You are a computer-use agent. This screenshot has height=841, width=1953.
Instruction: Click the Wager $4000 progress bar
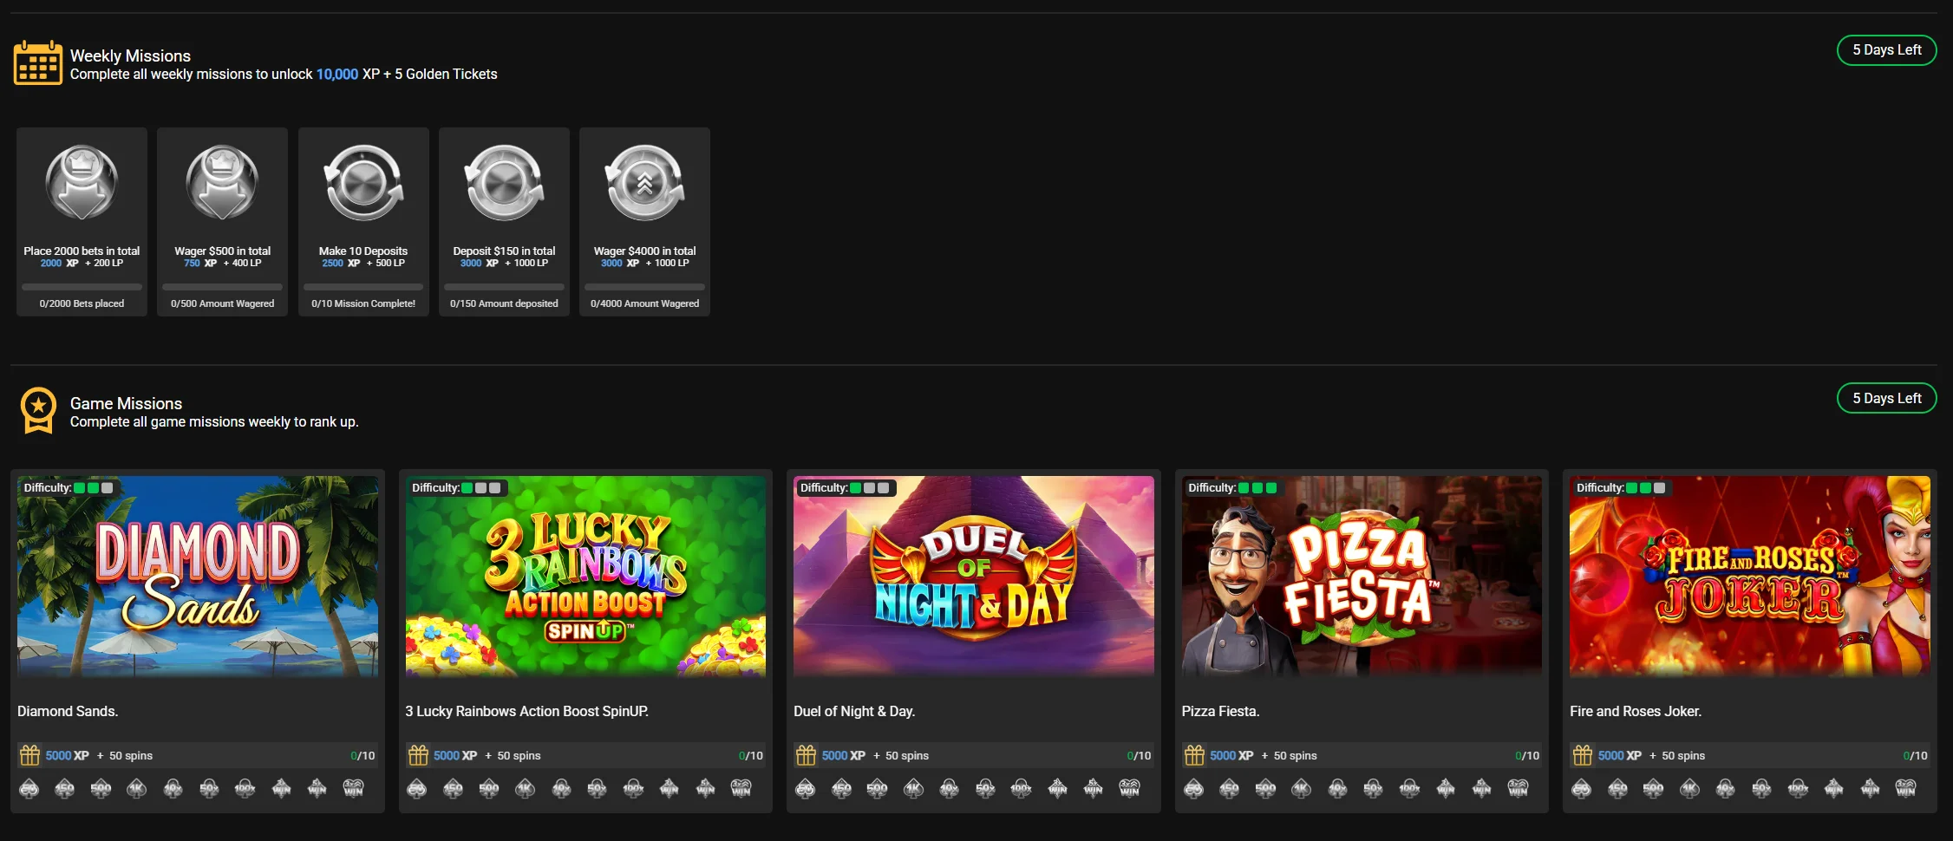[645, 287]
